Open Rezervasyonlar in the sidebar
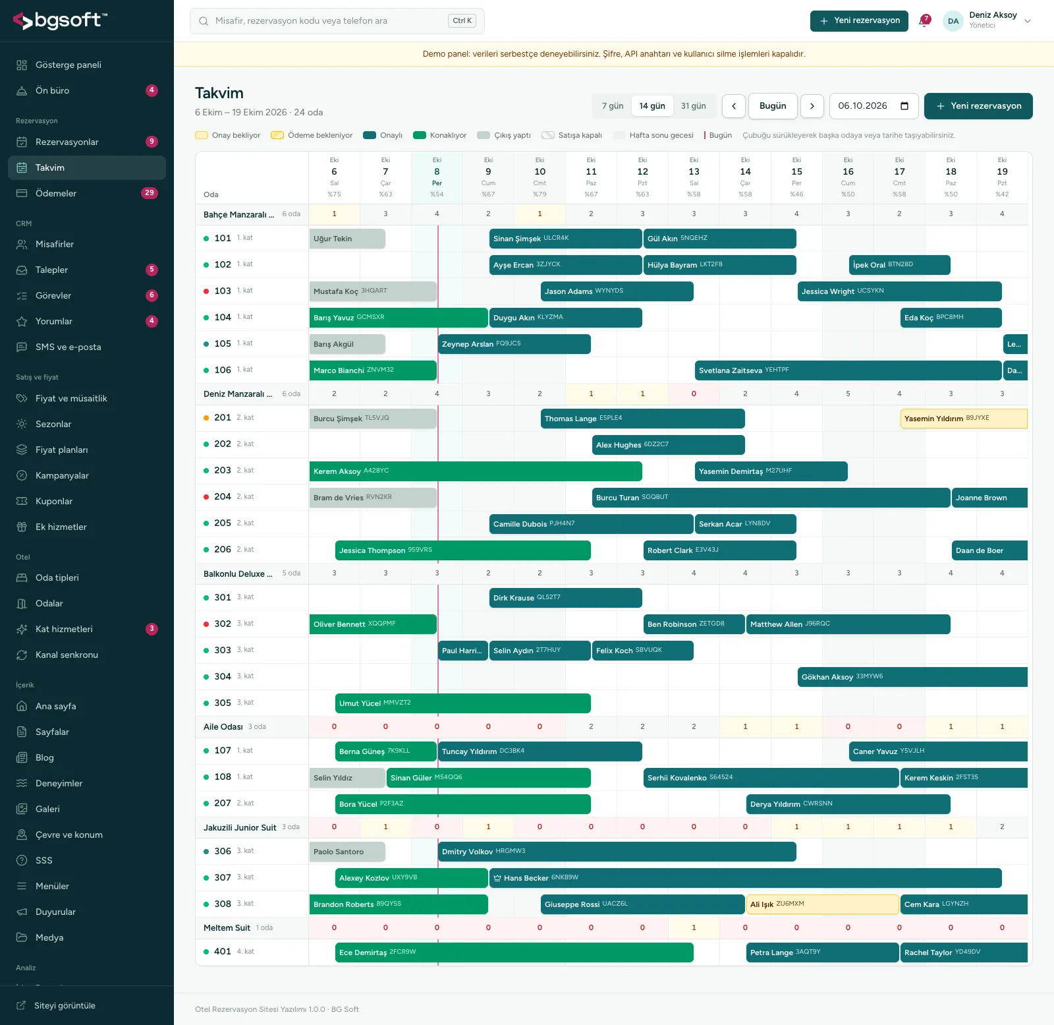1054x1025 pixels. [87, 142]
